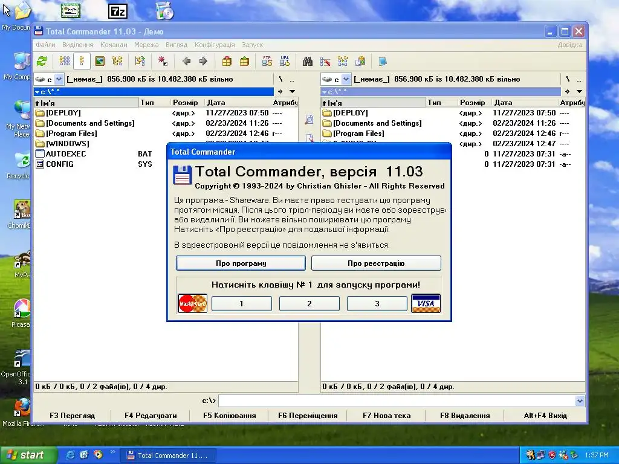This screenshot has height=464, width=619.
Task: Select the full file details view icon
Action: coord(82,61)
